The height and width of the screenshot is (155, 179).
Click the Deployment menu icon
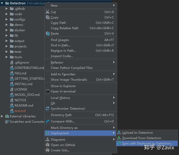pyautogui.click(x=47, y=133)
